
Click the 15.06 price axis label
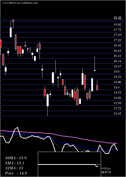(x=117, y=82)
